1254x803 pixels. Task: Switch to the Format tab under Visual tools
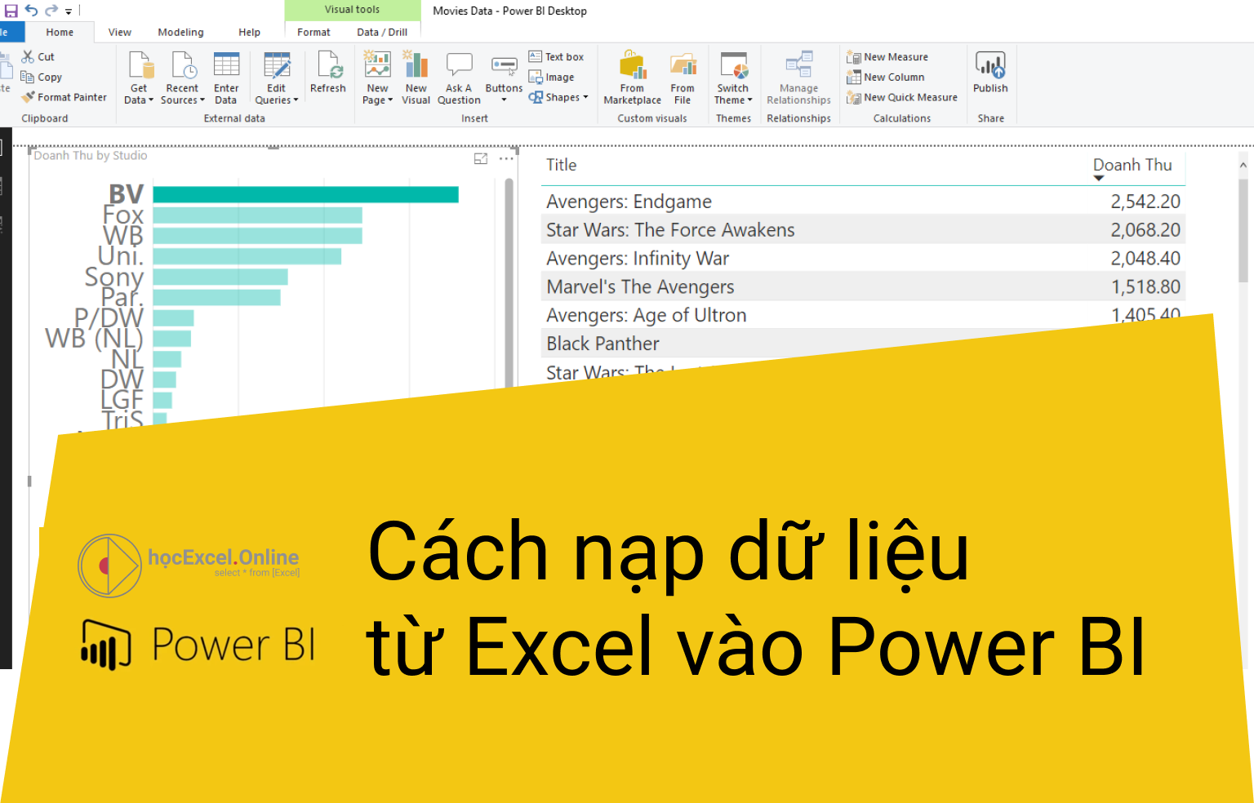pyautogui.click(x=313, y=33)
